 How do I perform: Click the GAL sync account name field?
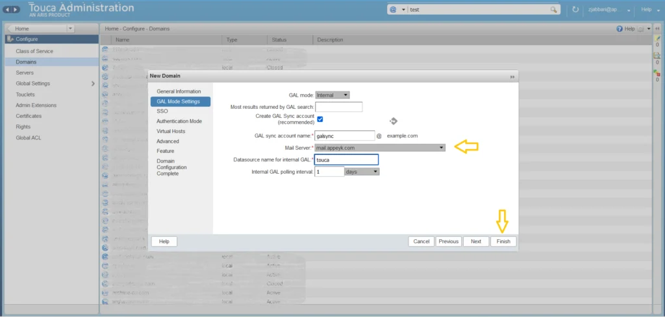coord(345,135)
